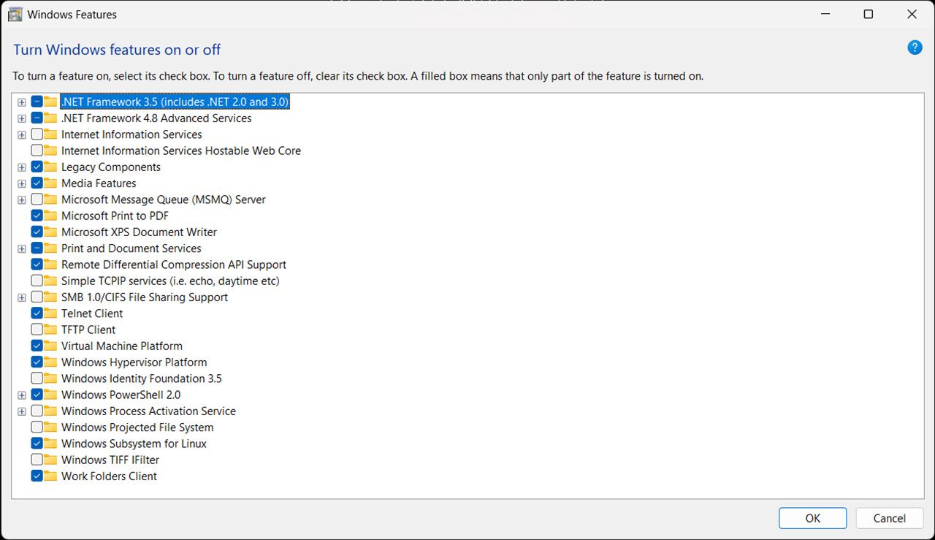This screenshot has height=540, width=935.
Task: Click the Windows Features title bar icon
Action: click(15, 14)
